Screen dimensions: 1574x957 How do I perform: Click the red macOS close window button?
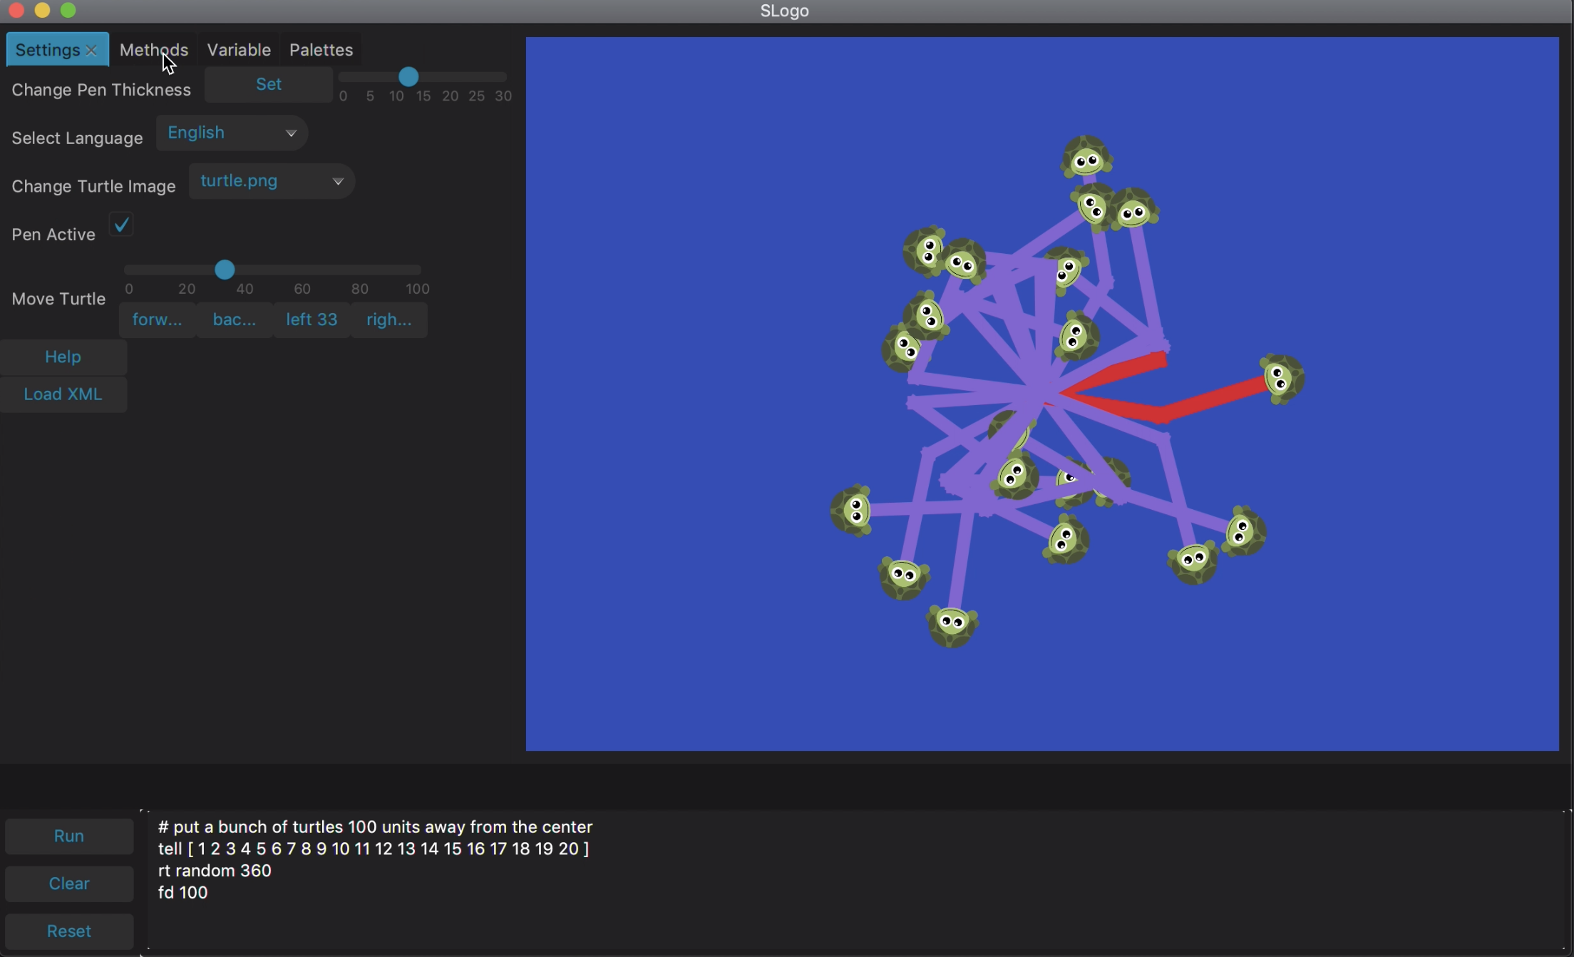(17, 10)
